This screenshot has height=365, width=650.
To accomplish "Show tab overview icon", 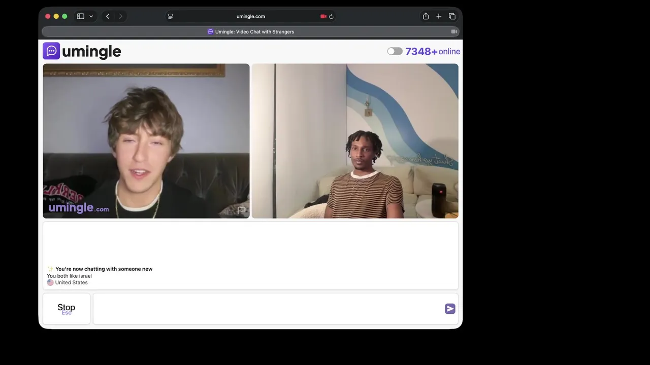I will 452,16.
